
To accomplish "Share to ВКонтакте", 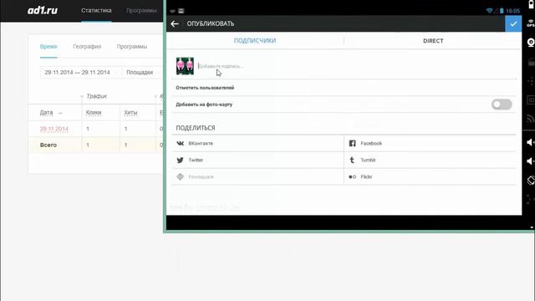I will [x=257, y=143].
